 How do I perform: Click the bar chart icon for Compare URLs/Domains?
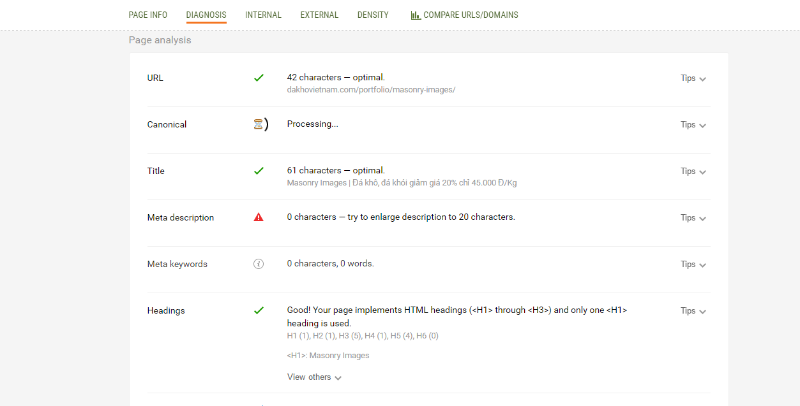[416, 15]
